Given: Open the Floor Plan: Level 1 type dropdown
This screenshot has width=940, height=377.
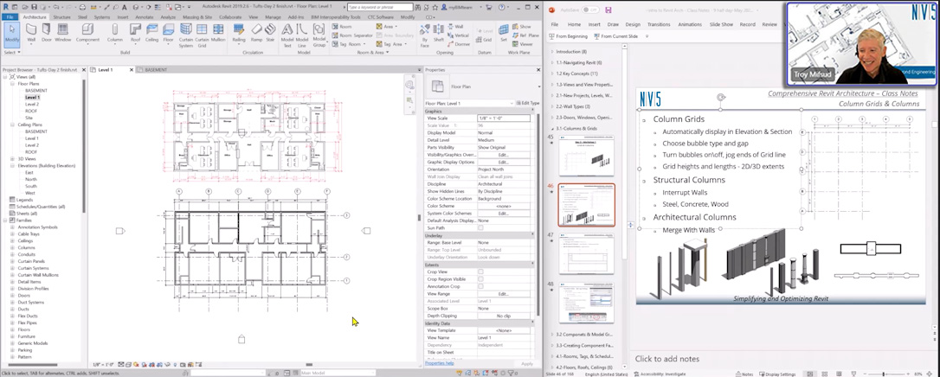Looking at the screenshot, I should (x=467, y=103).
